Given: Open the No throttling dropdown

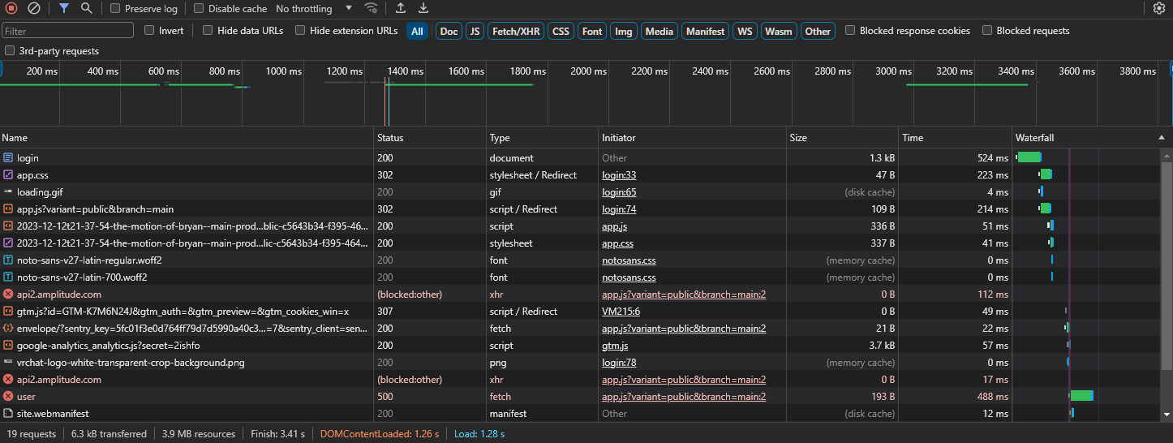Looking at the screenshot, I should coord(313,9).
